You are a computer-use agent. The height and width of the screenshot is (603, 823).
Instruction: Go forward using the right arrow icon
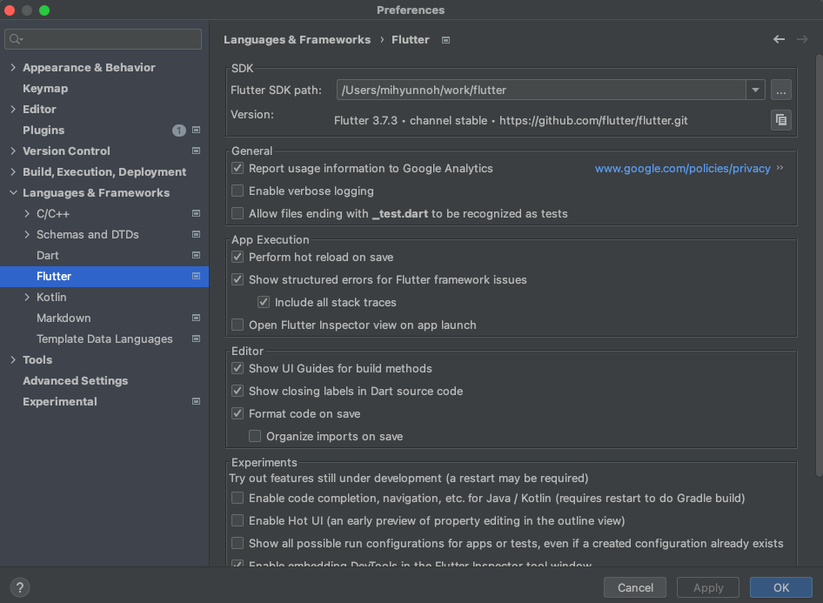tap(802, 39)
